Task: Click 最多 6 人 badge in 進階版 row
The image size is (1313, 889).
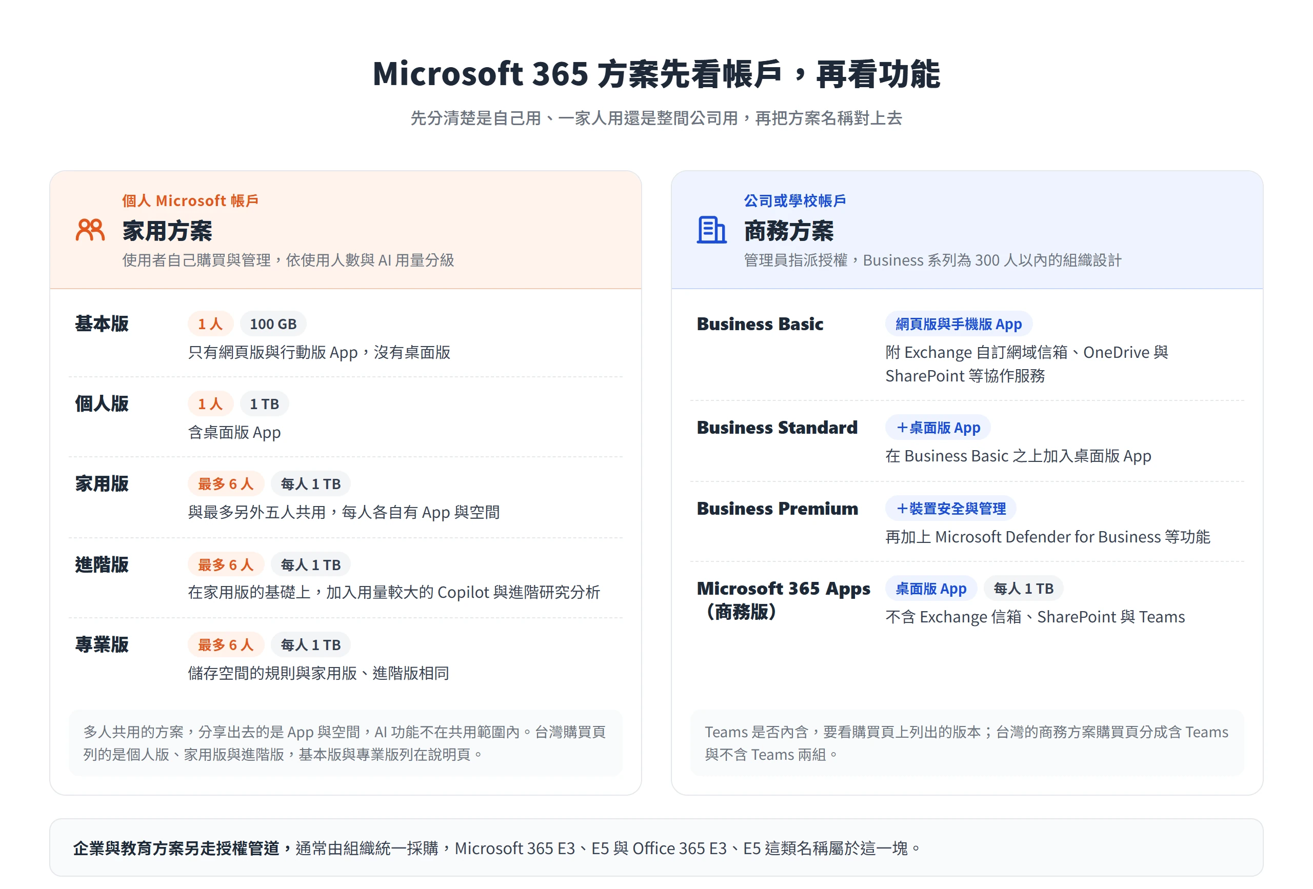Action: [x=226, y=564]
